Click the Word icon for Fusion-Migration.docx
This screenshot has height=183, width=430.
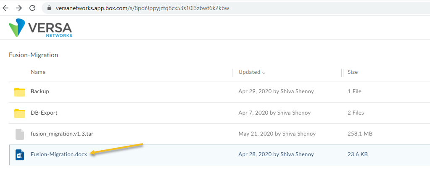click(20, 155)
